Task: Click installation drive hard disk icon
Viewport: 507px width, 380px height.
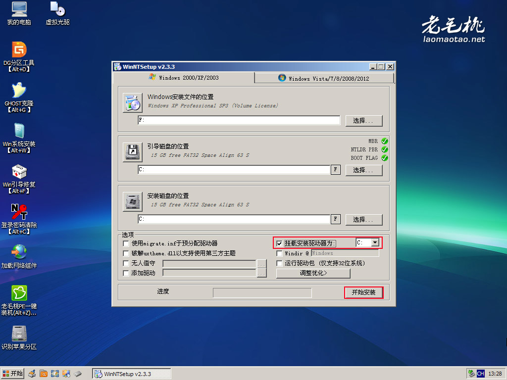Action: (x=133, y=202)
